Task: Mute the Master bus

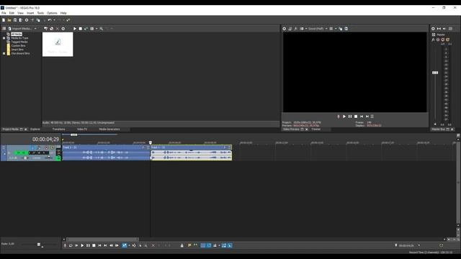Action: (x=442, y=40)
